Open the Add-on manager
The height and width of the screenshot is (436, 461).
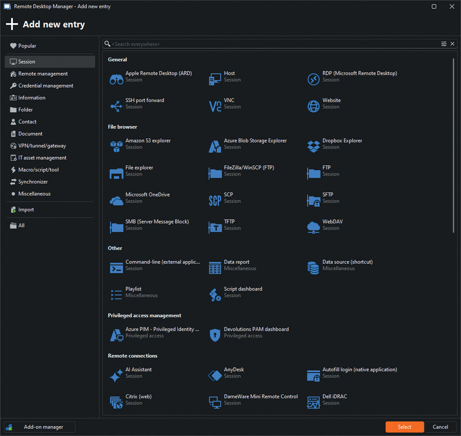click(40, 427)
